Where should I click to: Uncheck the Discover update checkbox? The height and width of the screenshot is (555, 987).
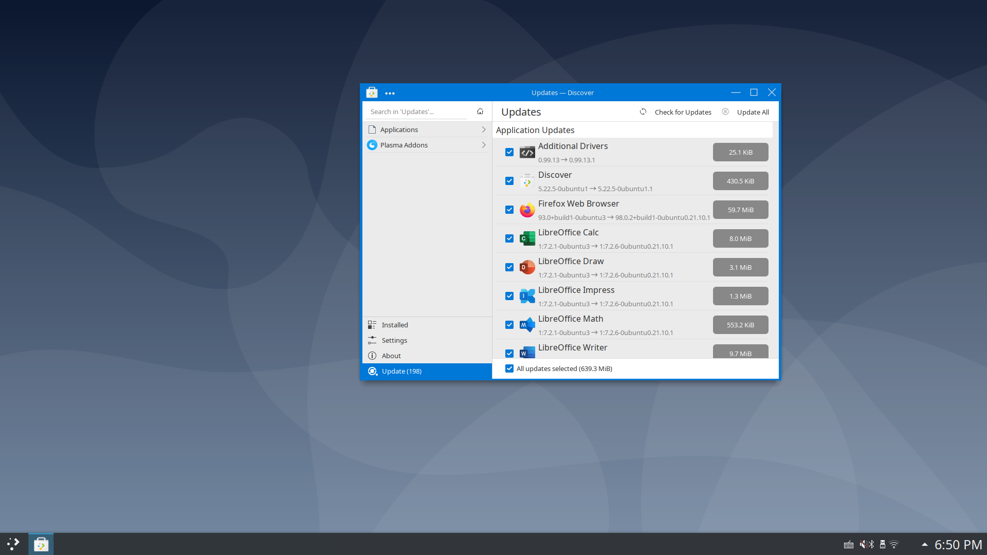[509, 181]
